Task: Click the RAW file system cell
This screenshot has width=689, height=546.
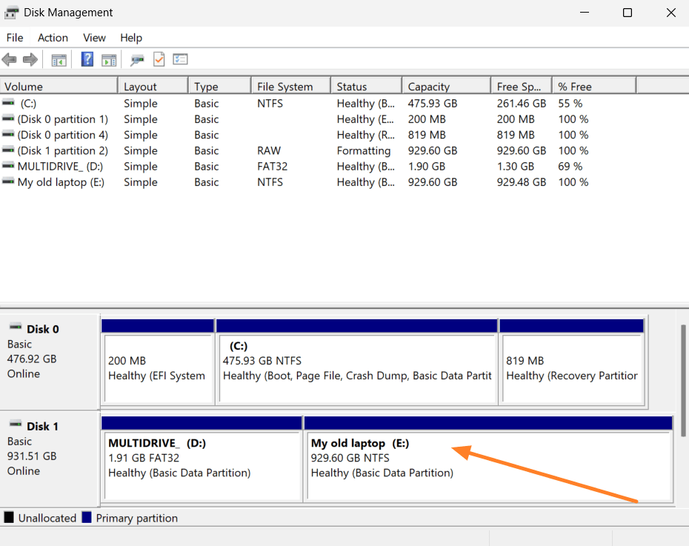Action: pyautogui.click(x=269, y=150)
